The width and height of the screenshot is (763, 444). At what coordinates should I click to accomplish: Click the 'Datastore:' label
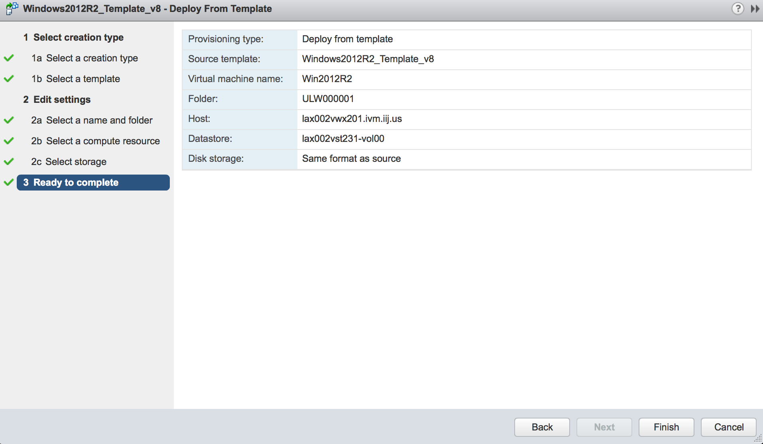(x=210, y=139)
